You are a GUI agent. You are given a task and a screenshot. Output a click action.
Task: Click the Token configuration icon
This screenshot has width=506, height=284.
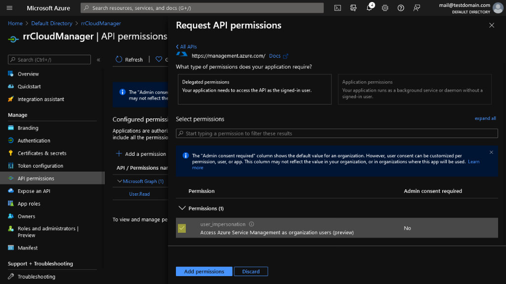(x=11, y=166)
